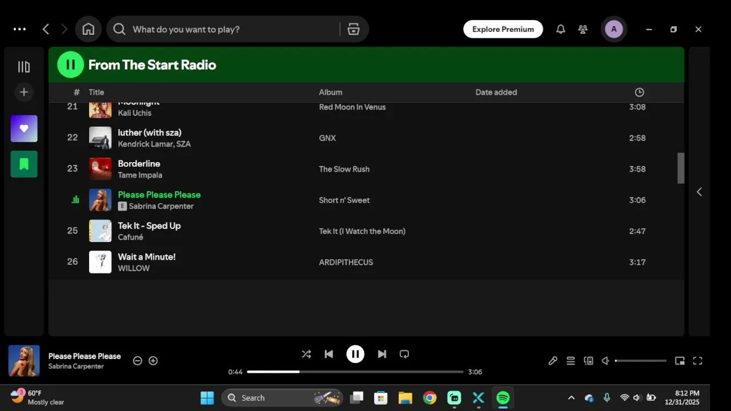731x411 pixels.
Task: Sort by the # column header
Action: (77, 92)
